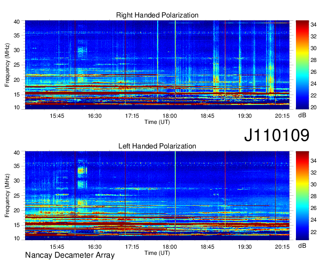Click 18:45 time tick under Left Handed plot
The width and height of the screenshot is (322, 261).
(207, 247)
